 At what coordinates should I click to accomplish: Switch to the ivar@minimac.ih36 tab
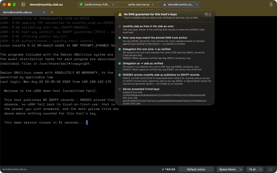tap(97, 5)
